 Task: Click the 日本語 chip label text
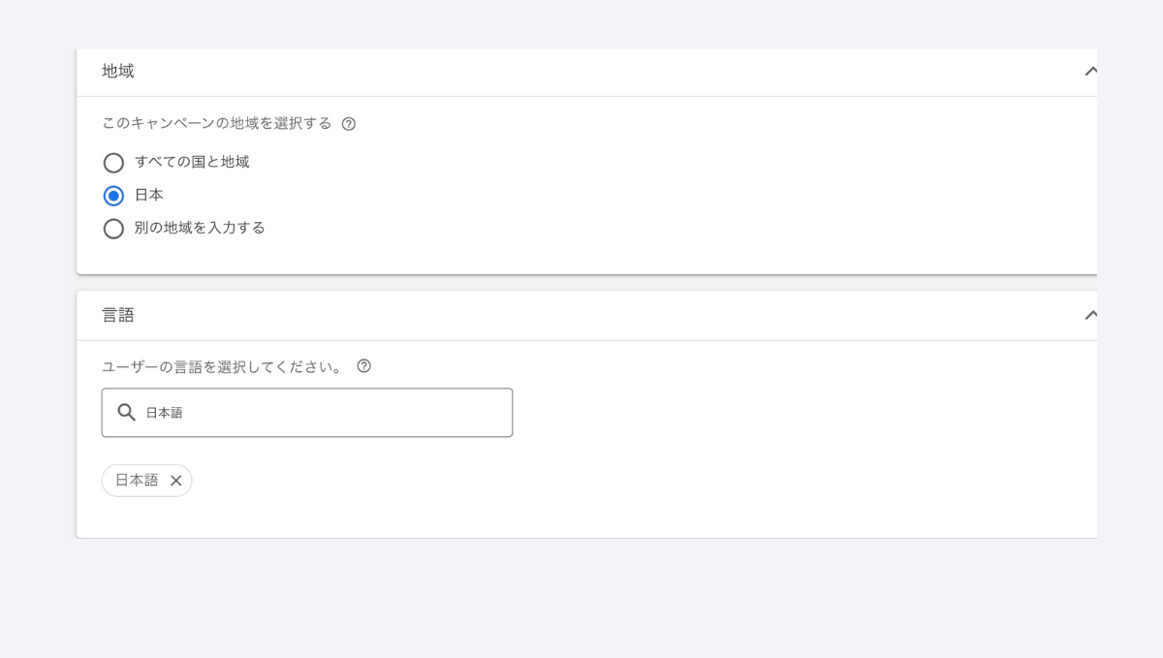pos(137,481)
